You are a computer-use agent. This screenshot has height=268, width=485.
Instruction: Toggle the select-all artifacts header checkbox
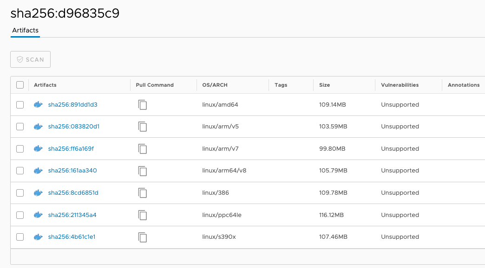click(20, 85)
